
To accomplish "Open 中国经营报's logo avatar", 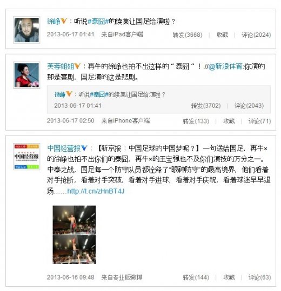I will point(26,157).
